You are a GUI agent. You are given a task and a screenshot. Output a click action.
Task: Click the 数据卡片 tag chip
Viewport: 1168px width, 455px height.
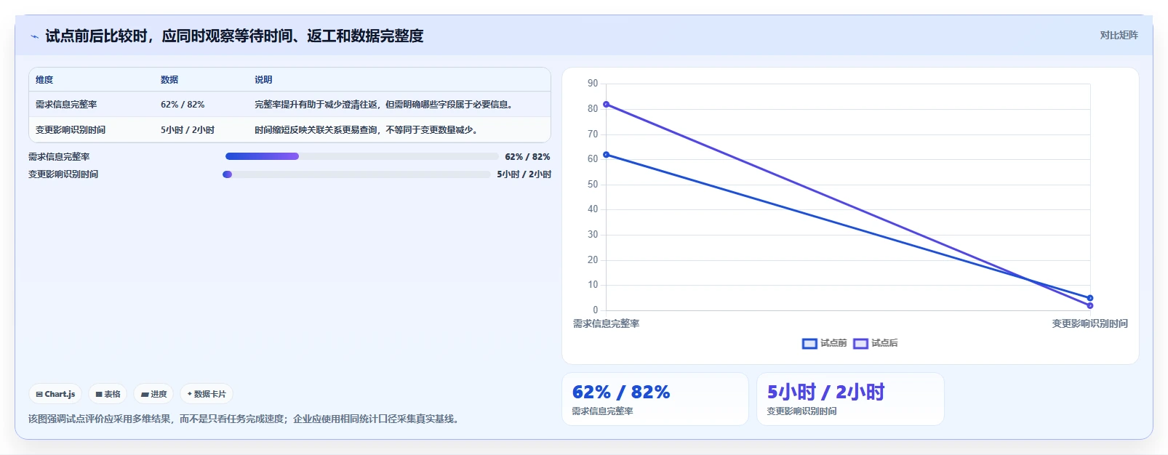click(x=207, y=394)
